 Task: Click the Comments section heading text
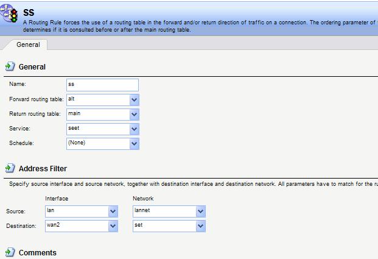coord(37,252)
